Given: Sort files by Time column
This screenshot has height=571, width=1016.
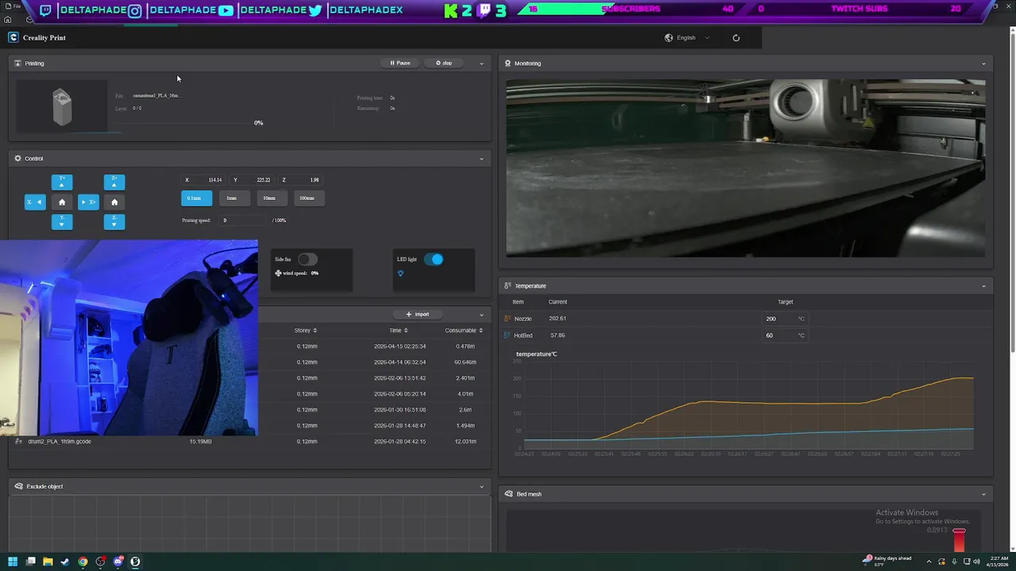Looking at the screenshot, I should pyautogui.click(x=398, y=331).
